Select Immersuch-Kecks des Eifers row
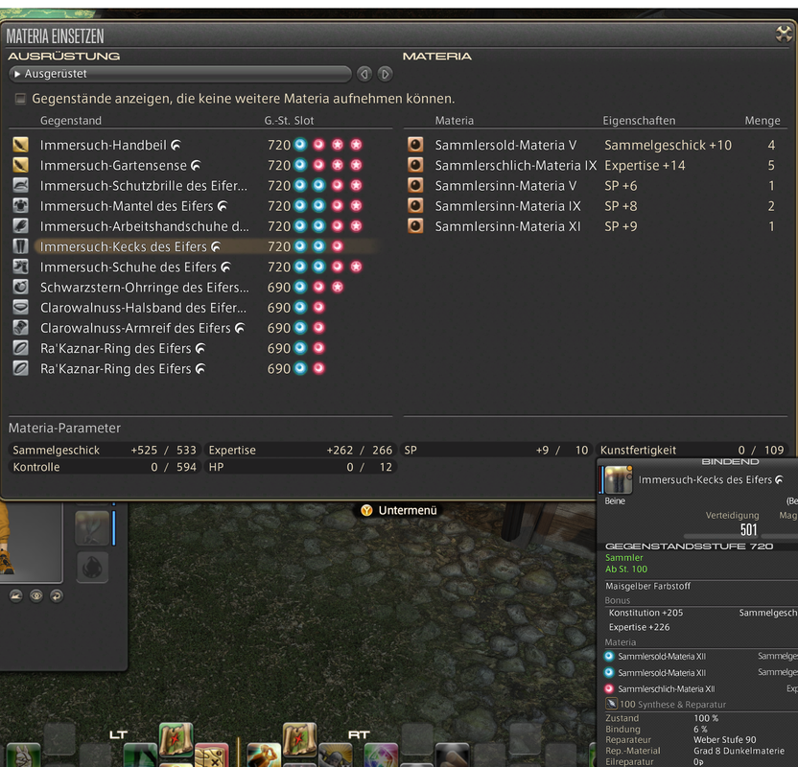The image size is (798, 767). [x=201, y=246]
